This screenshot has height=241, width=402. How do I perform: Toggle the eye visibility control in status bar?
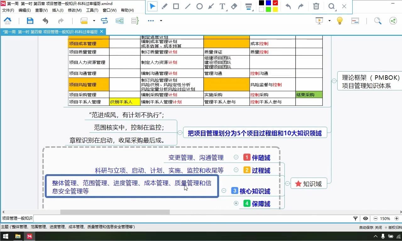pyautogui.click(x=365, y=218)
